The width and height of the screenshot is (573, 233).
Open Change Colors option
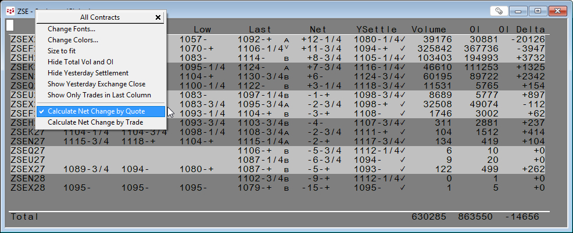point(73,40)
